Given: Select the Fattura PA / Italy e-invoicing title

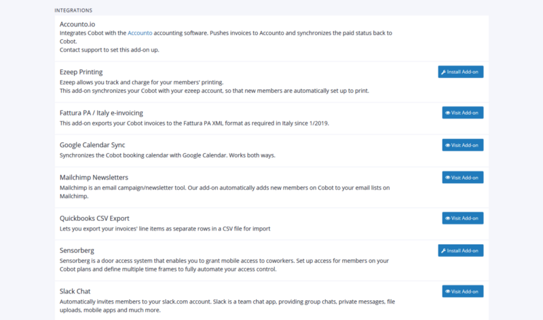Looking at the screenshot, I should pyautogui.click(x=101, y=113).
